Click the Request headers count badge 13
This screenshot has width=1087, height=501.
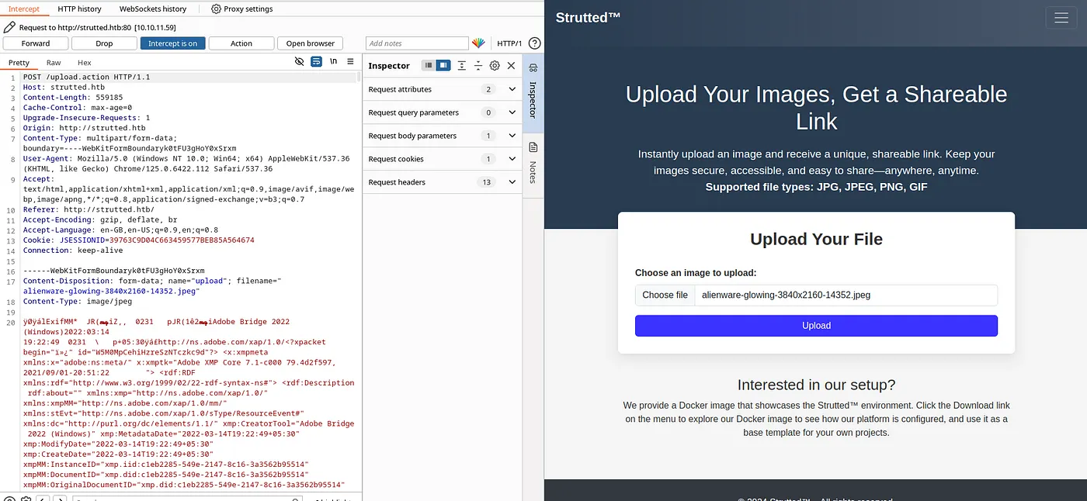tap(488, 182)
